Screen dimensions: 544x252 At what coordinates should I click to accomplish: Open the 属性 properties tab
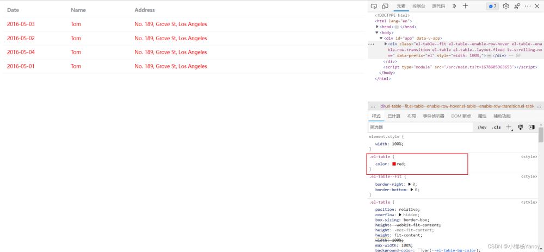[482, 116]
